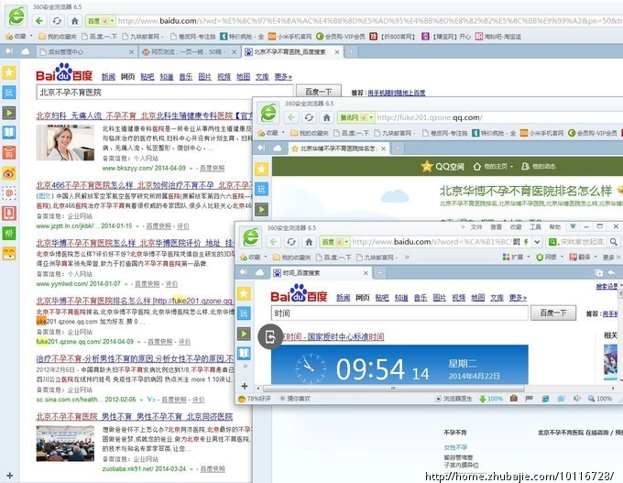Open 他的主页 in the QQ空间 header
Viewport: 623px width, 483px height.
coord(493,166)
